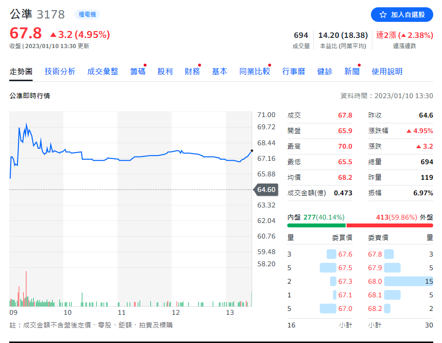This screenshot has width=442, height=343.
Task: Click the 67.5 bid price volume bar
Action: [x=328, y=268]
